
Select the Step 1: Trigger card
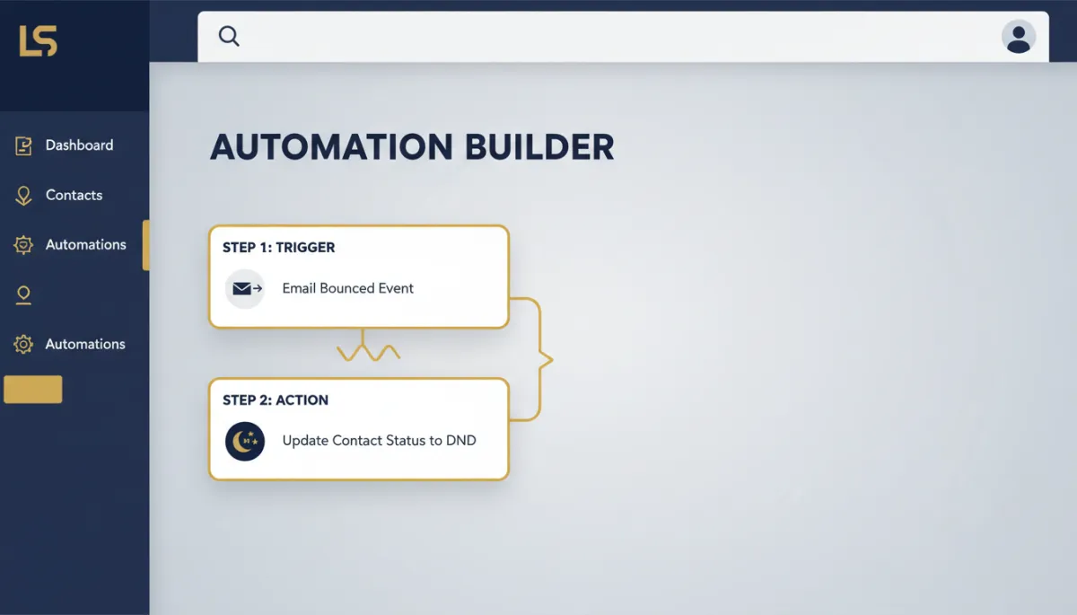click(x=359, y=277)
